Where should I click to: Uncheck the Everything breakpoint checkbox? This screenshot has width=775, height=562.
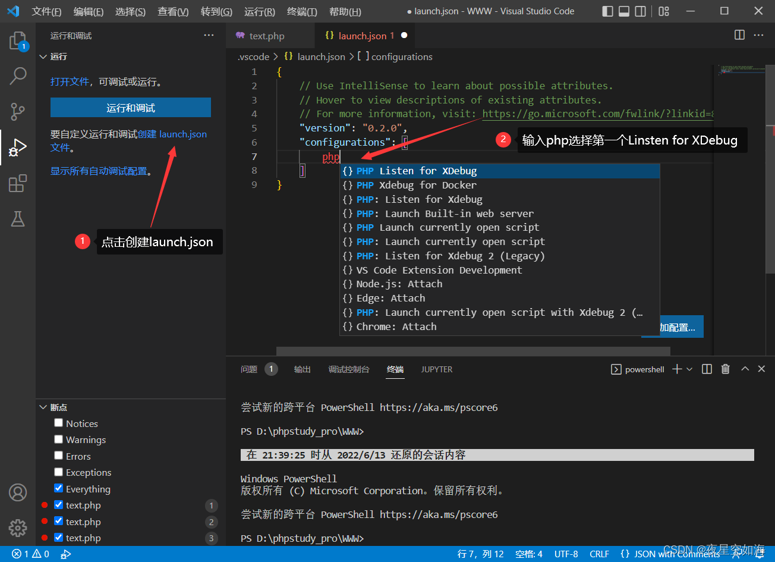(x=58, y=488)
